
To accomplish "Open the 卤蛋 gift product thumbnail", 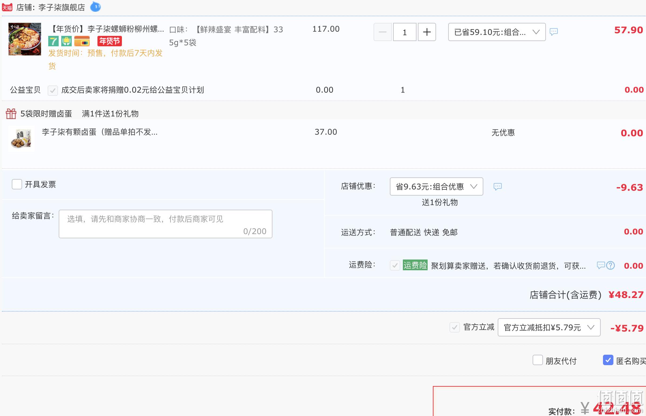I will coord(21,139).
